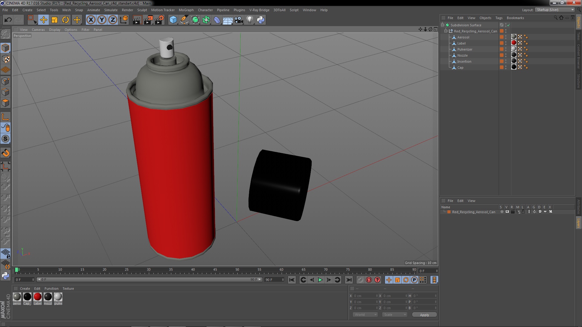The width and height of the screenshot is (582, 327).
Task: Select the Nozzle object in tree
Action: pyautogui.click(x=462, y=55)
